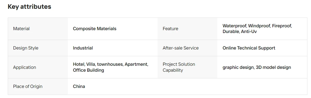This screenshot has width=311, height=98.
Task: Click the Office Building text line
Action: (88, 70)
